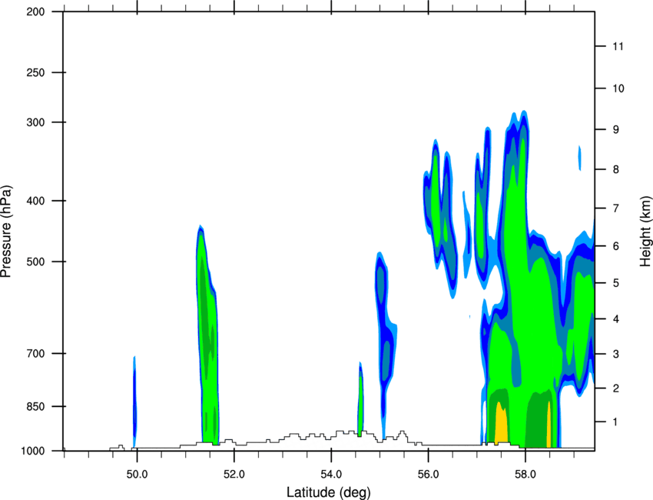Select the 200 pressure tick label
The width and height of the screenshot is (653, 500).
35,12
